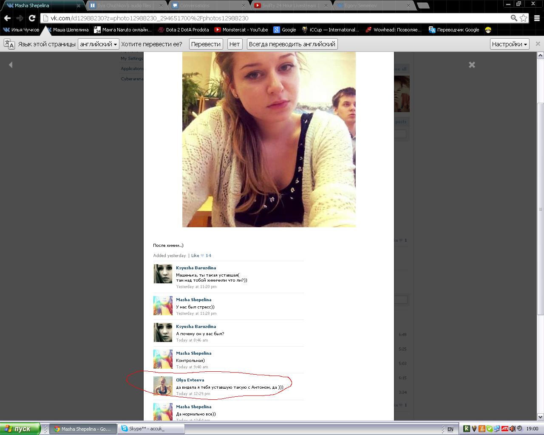Screen dimensions: 544x435
Task: Open Dota 2 DotA Prodota bookmark
Action: coord(183,30)
